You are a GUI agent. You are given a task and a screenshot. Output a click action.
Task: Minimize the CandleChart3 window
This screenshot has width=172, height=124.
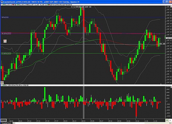coord(164,2)
